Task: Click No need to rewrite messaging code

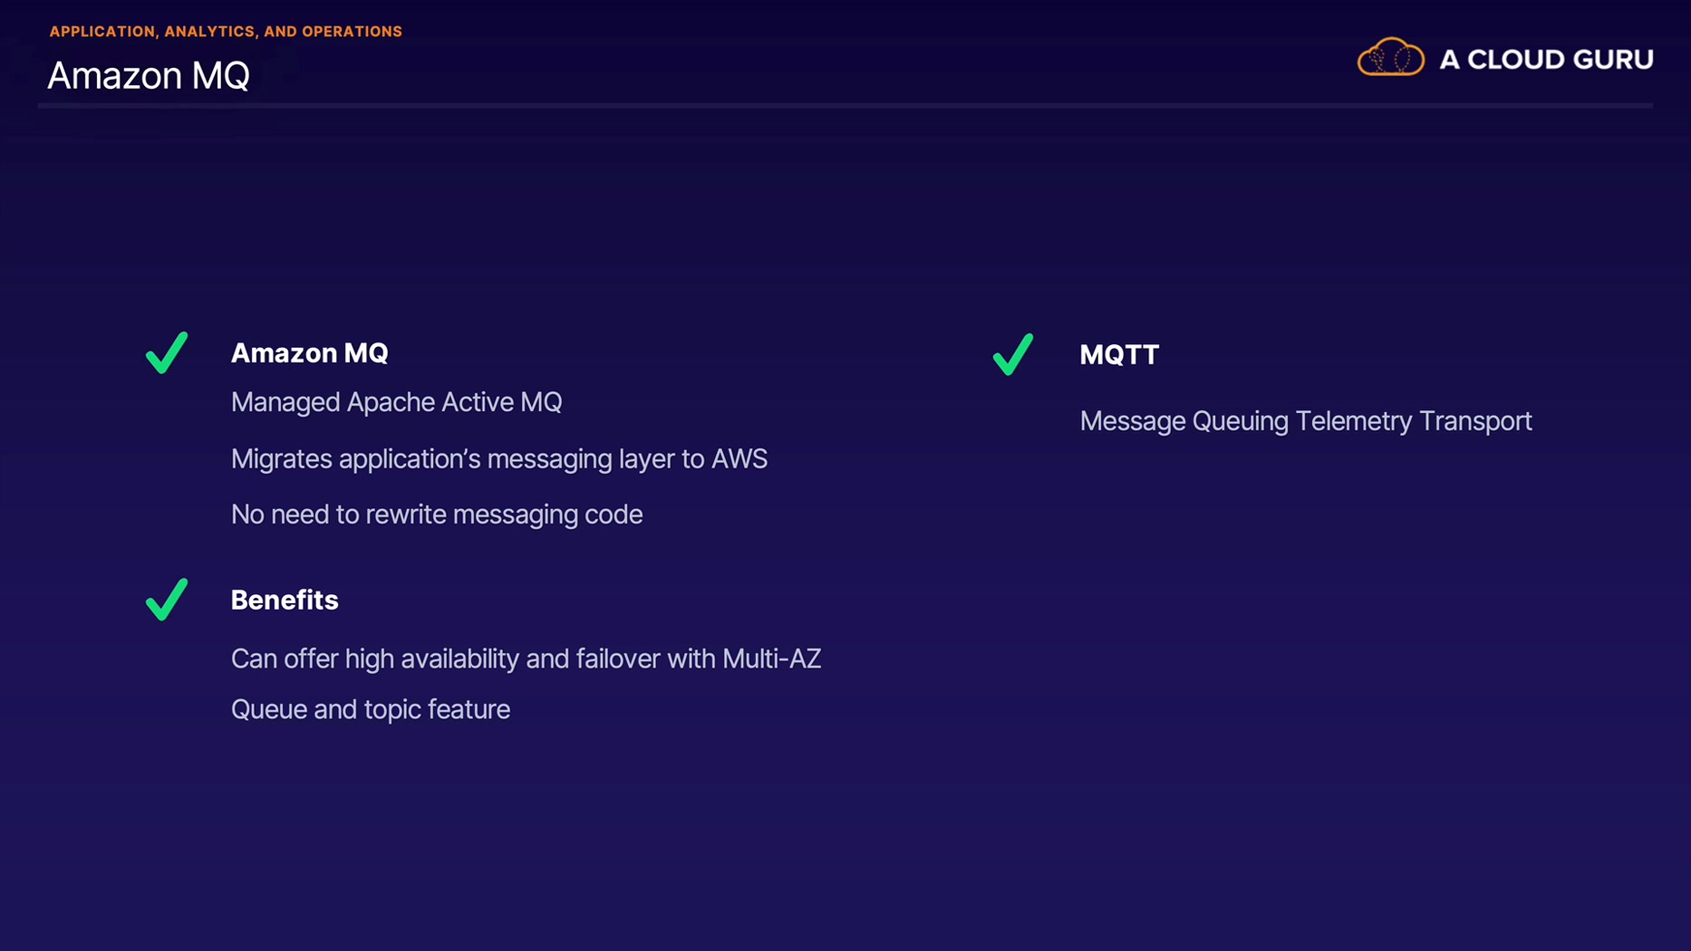Action: coord(437,514)
